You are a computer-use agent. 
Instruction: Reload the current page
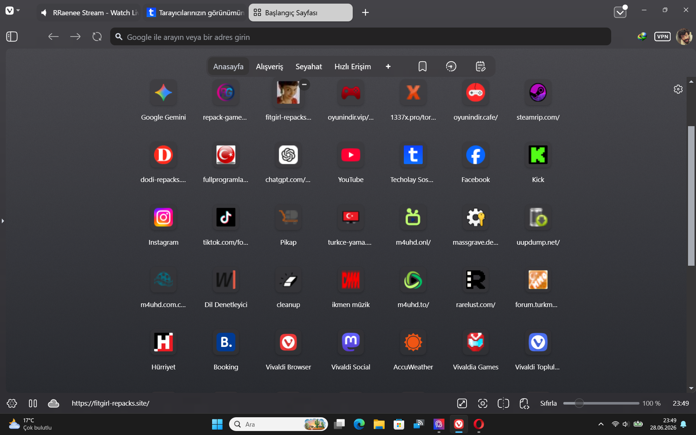point(97,37)
